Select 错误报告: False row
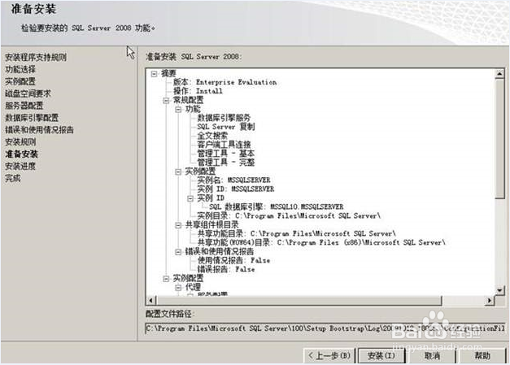510x365 pixels. point(226,269)
